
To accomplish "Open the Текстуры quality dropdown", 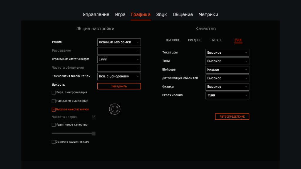I will click(x=227, y=53).
